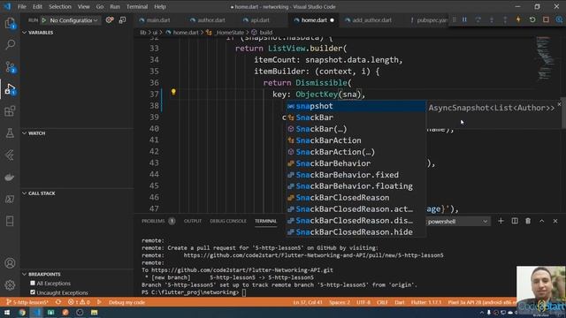Select SnackBarBehavior.floating suggestion
The width and height of the screenshot is (566, 318).
[x=356, y=186]
